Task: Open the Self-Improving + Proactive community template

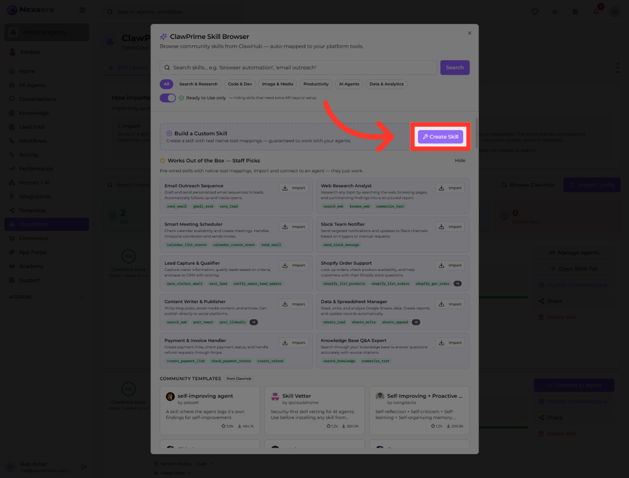Action: point(419,410)
